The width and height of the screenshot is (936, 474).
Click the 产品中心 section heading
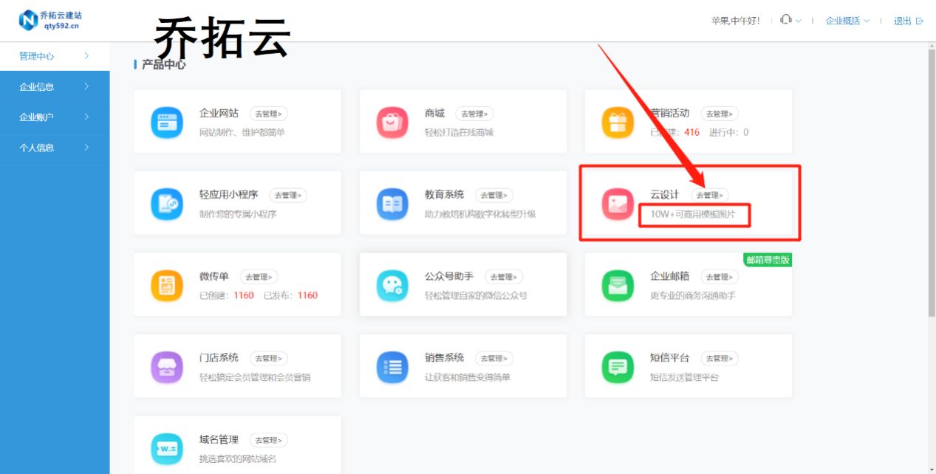[x=163, y=65]
